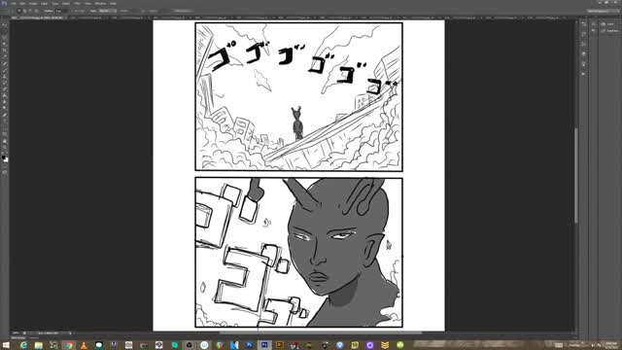Select the Eraser tool in the toolbox
The image size is (622, 350).
coord(5,88)
